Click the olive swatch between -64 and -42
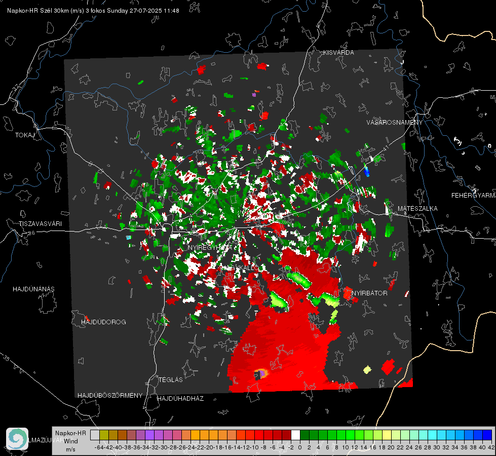This screenshot has height=456, width=496. pyautogui.click(x=104, y=435)
